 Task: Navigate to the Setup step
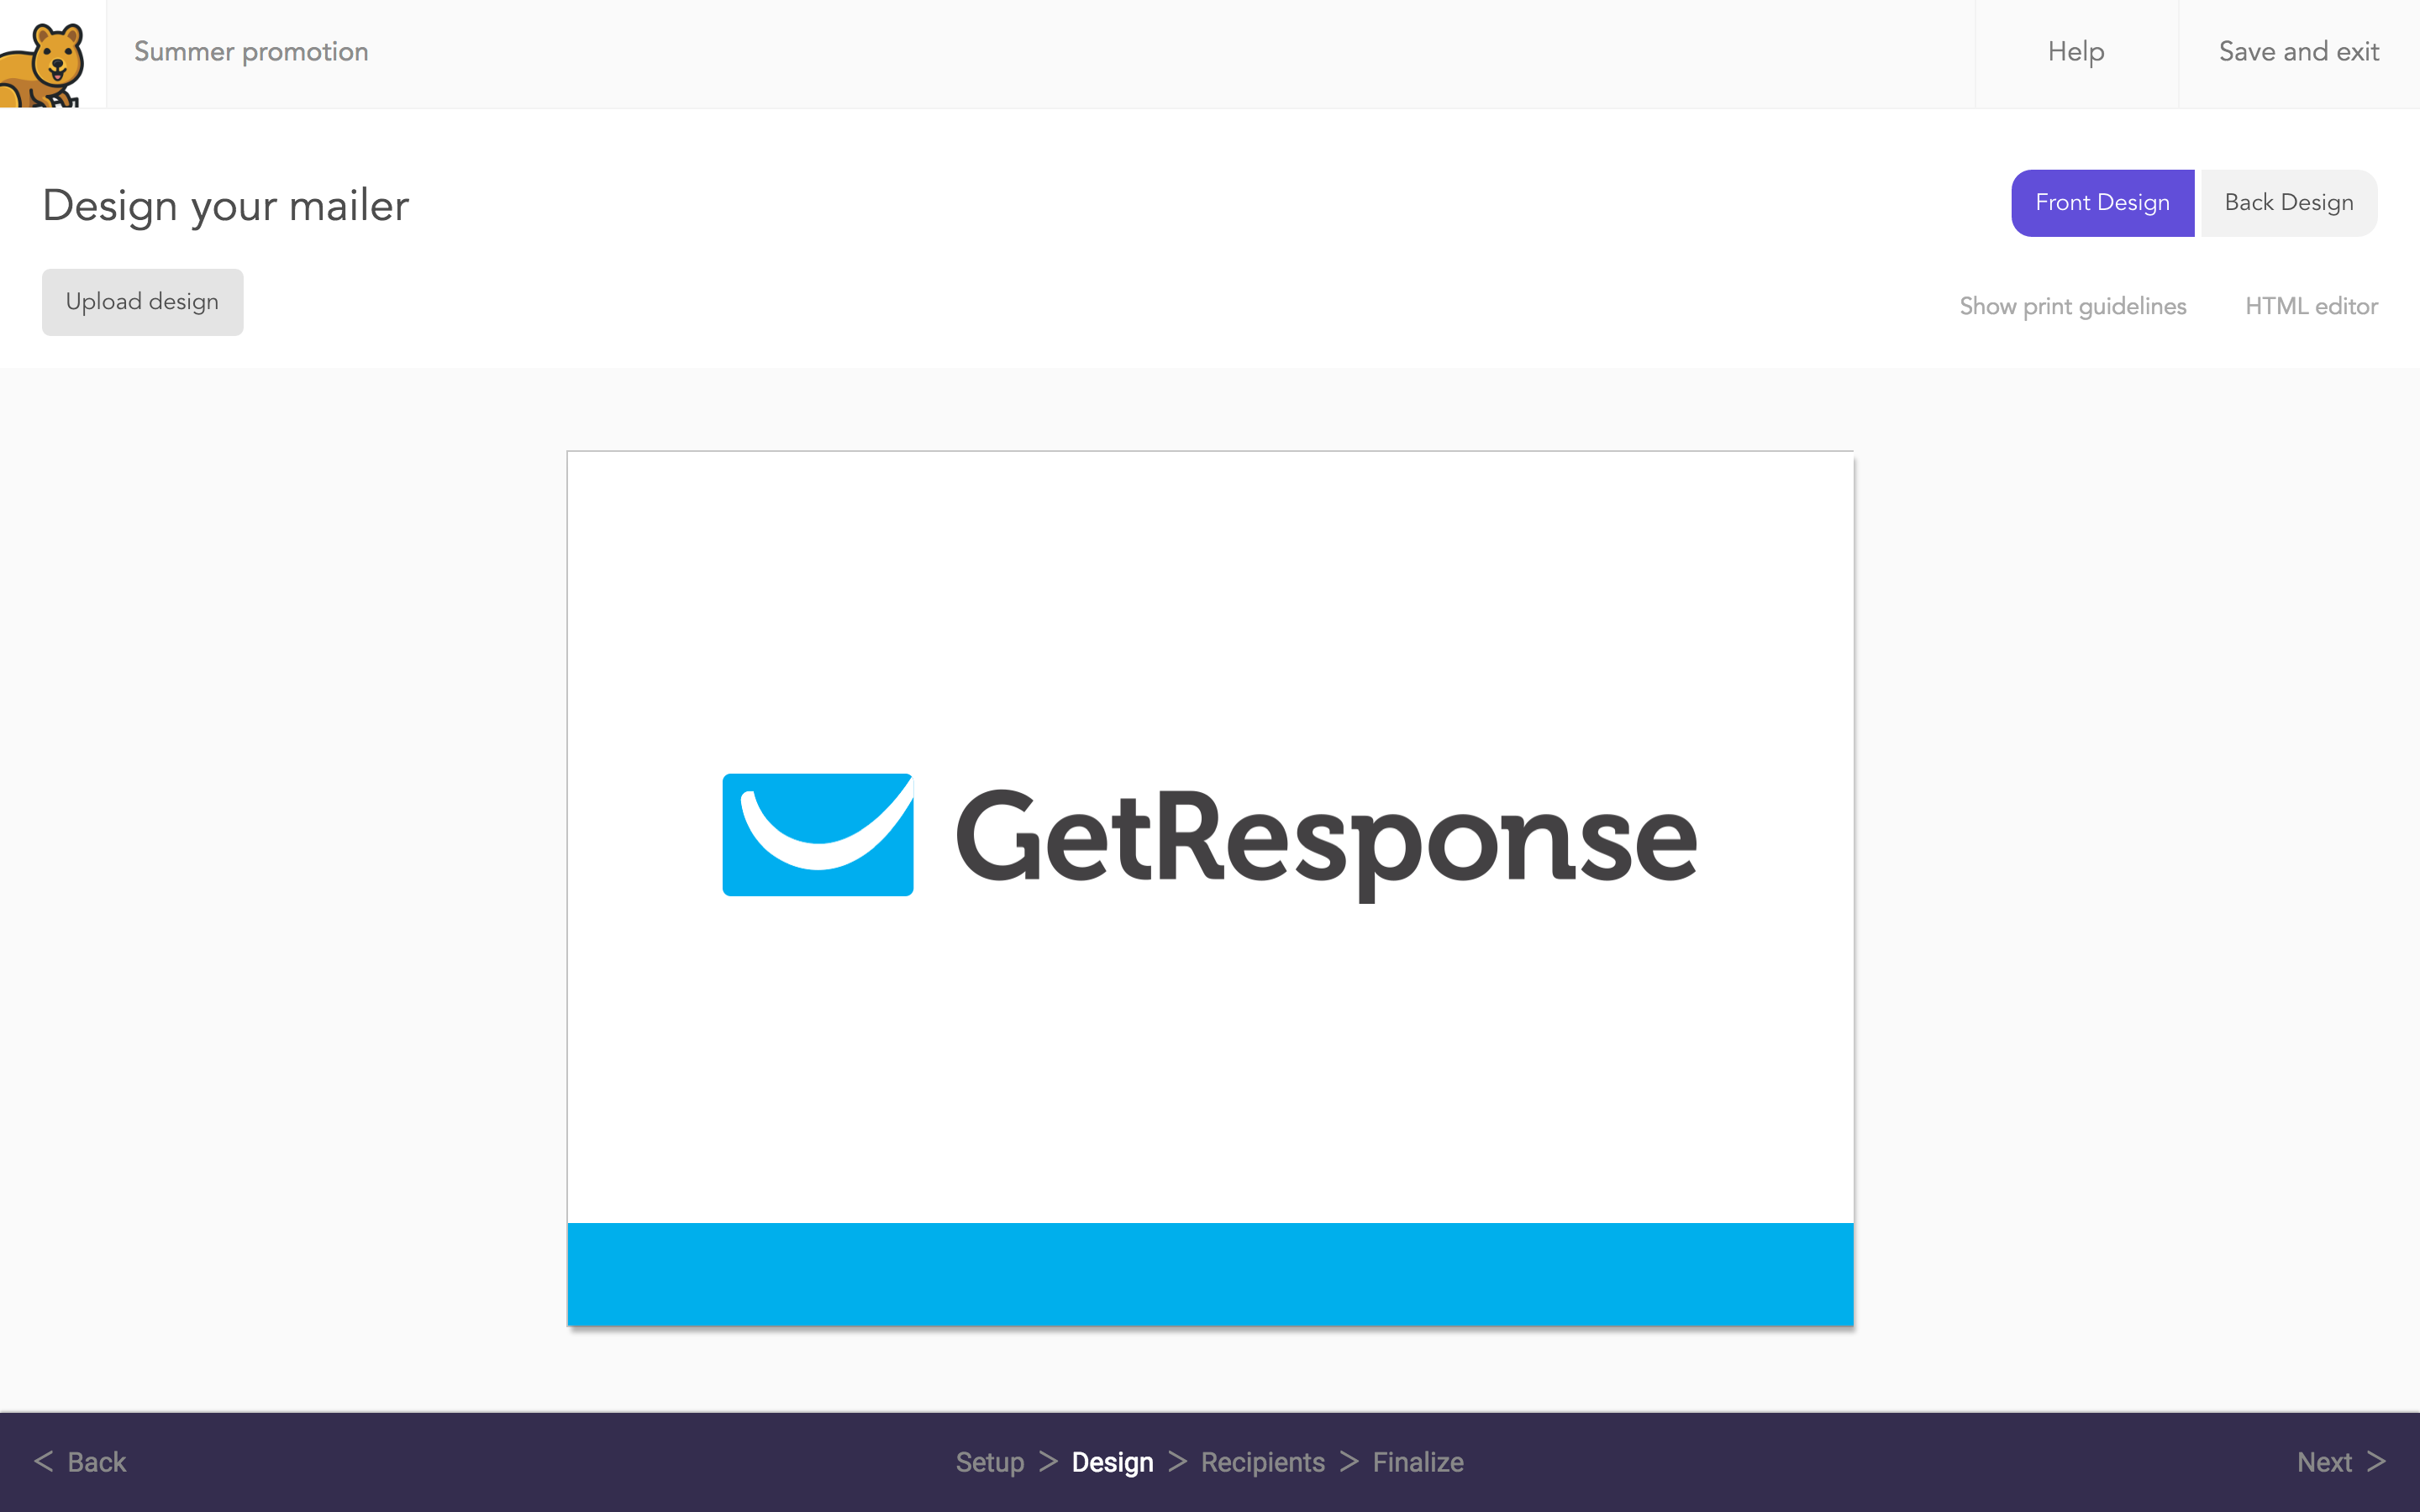coord(988,1462)
